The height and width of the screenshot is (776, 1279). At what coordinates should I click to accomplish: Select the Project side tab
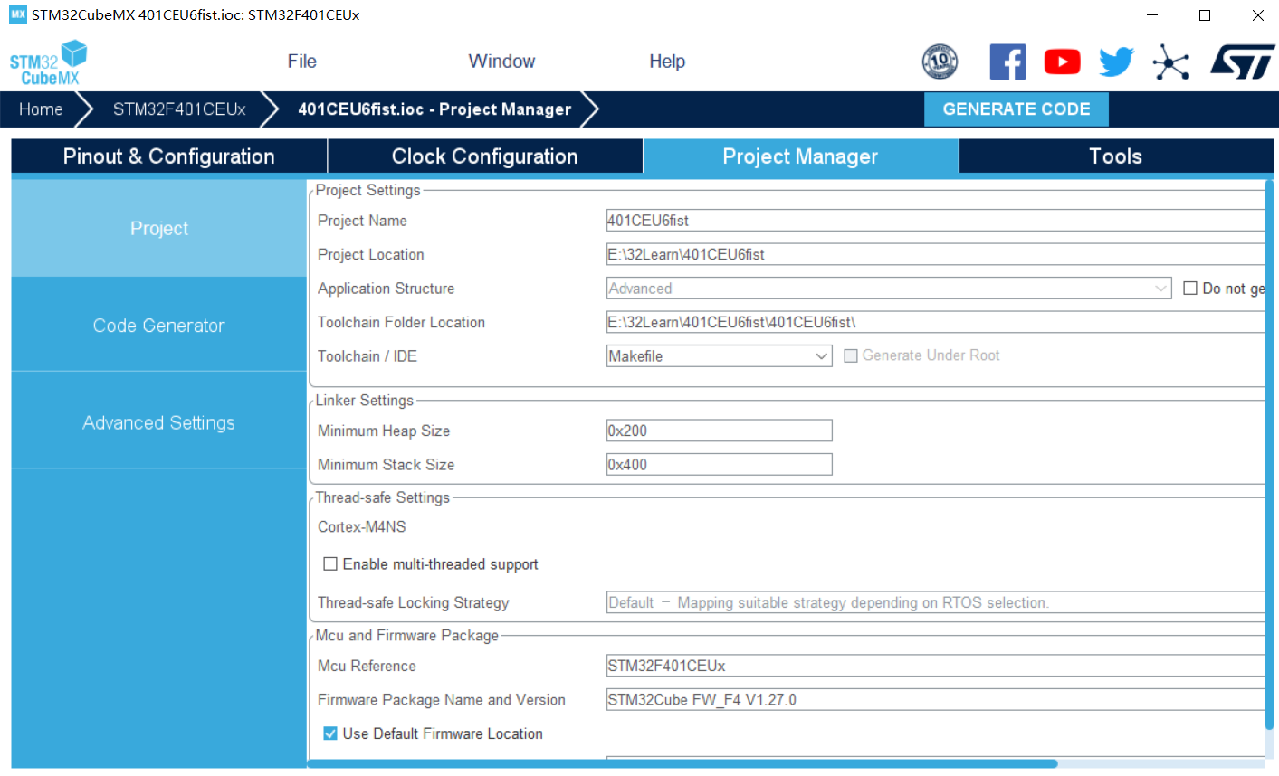(x=159, y=229)
